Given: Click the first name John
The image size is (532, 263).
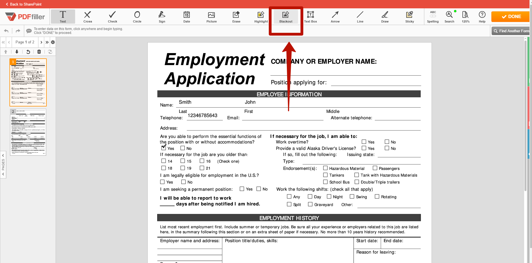Looking at the screenshot, I should (250, 102).
